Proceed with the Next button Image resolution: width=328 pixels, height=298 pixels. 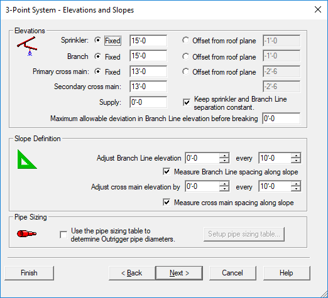(x=179, y=273)
